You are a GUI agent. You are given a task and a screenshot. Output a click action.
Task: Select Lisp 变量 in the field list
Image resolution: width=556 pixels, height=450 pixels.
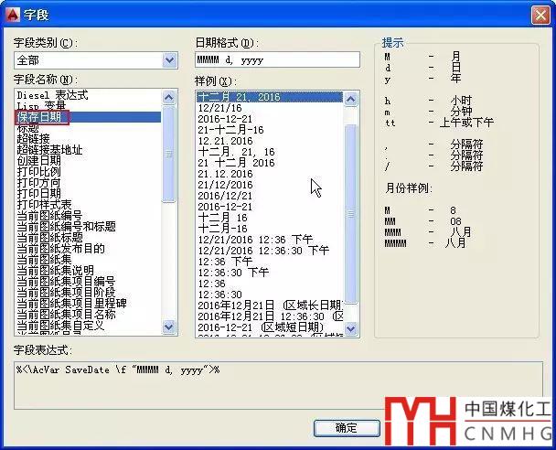pyautogui.click(x=42, y=106)
